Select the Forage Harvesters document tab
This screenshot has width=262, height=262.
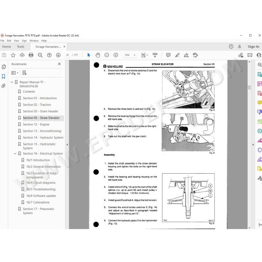[48, 47]
